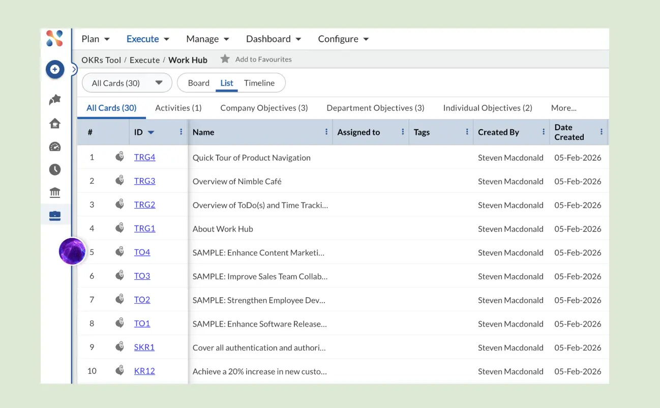Open Nimble Café house icon in sidebar
The width and height of the screenshot is (660, 408).
coord(54,123)
